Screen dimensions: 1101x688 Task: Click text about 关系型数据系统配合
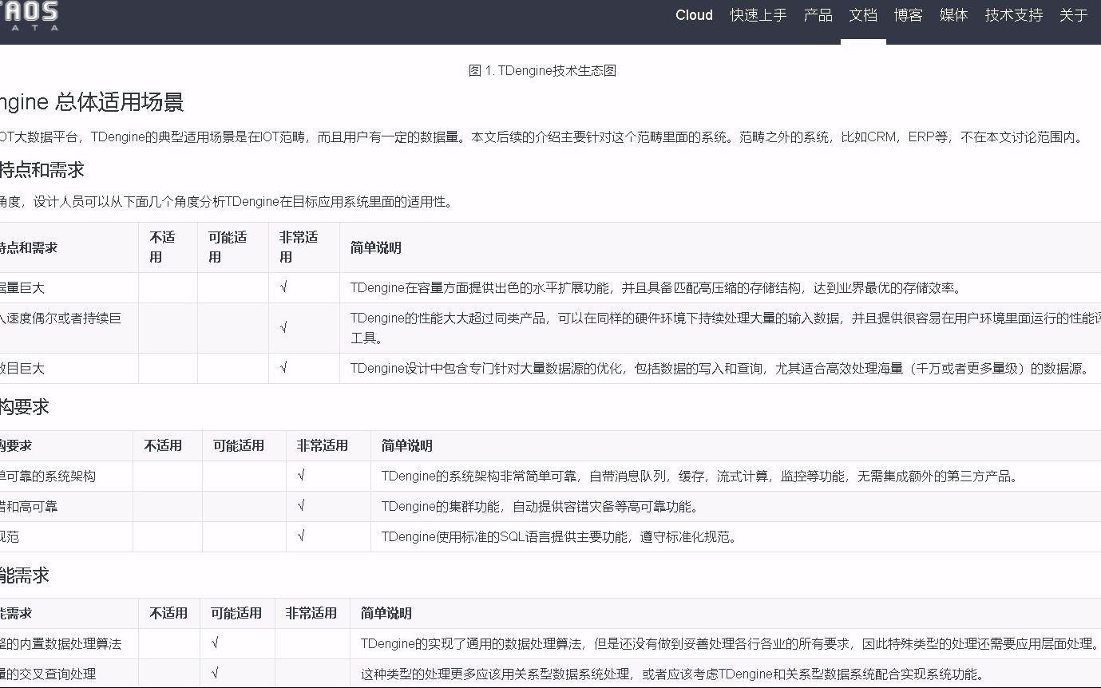[x=672, y=674]
